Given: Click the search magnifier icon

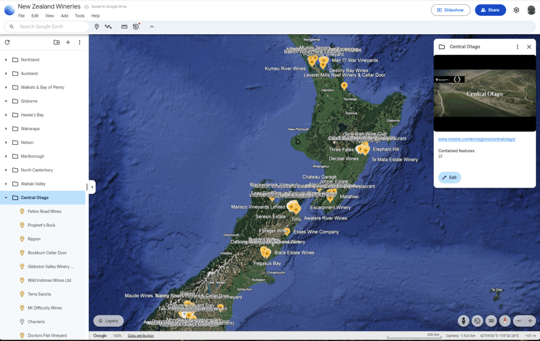Looking at the screenshot, I should pos(12,26).
